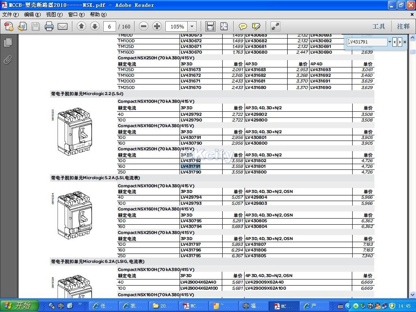Click the fit one full page icon
The width and height of the screenshot is (416, 312).
(x=224, y=26)
